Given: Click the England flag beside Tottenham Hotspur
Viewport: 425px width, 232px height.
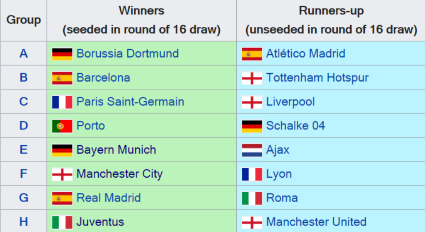Looking at the screenshot, I should (252, 78).
